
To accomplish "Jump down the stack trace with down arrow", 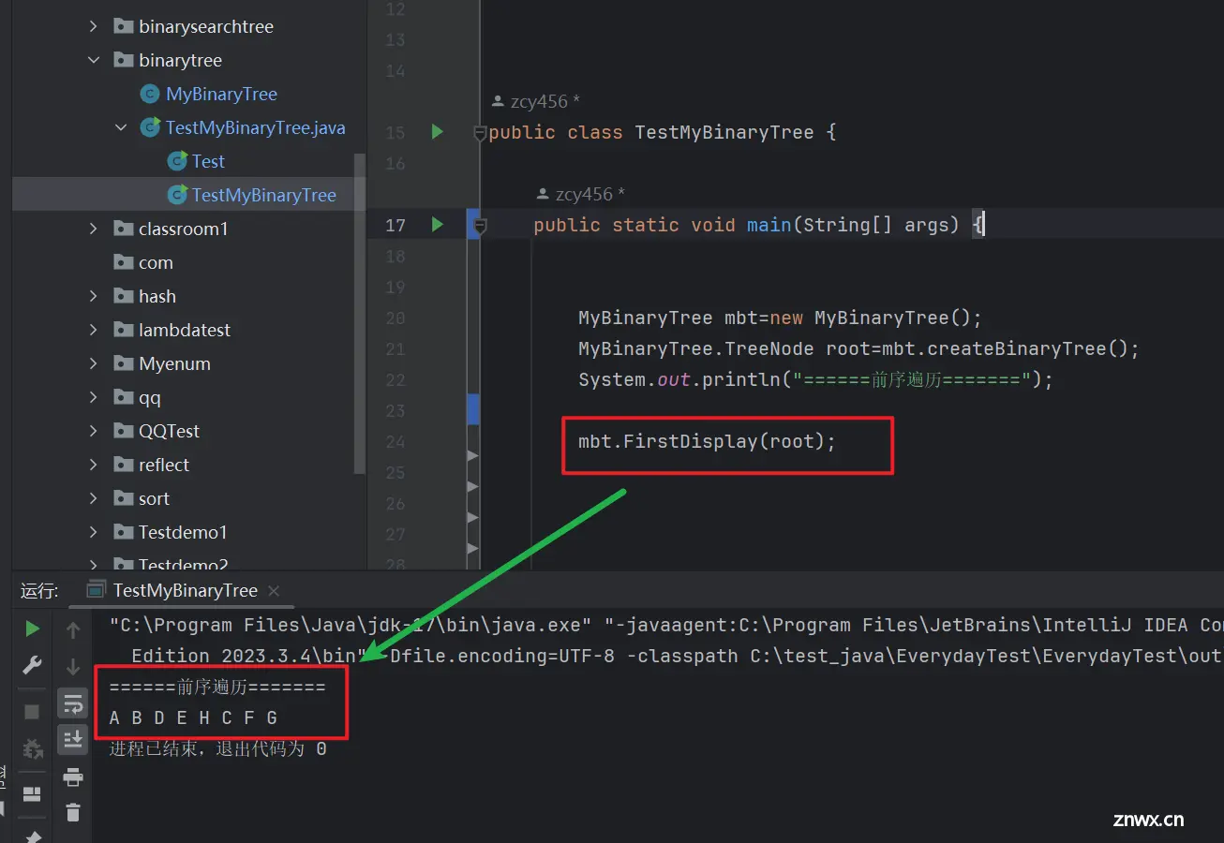I will (x=73, y=667).
